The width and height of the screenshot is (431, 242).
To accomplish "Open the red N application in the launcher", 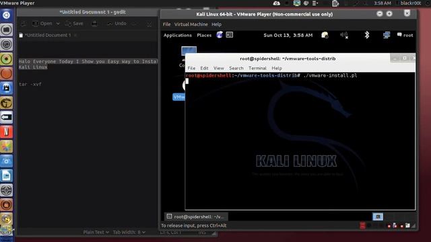I will (x=6, y=132).
